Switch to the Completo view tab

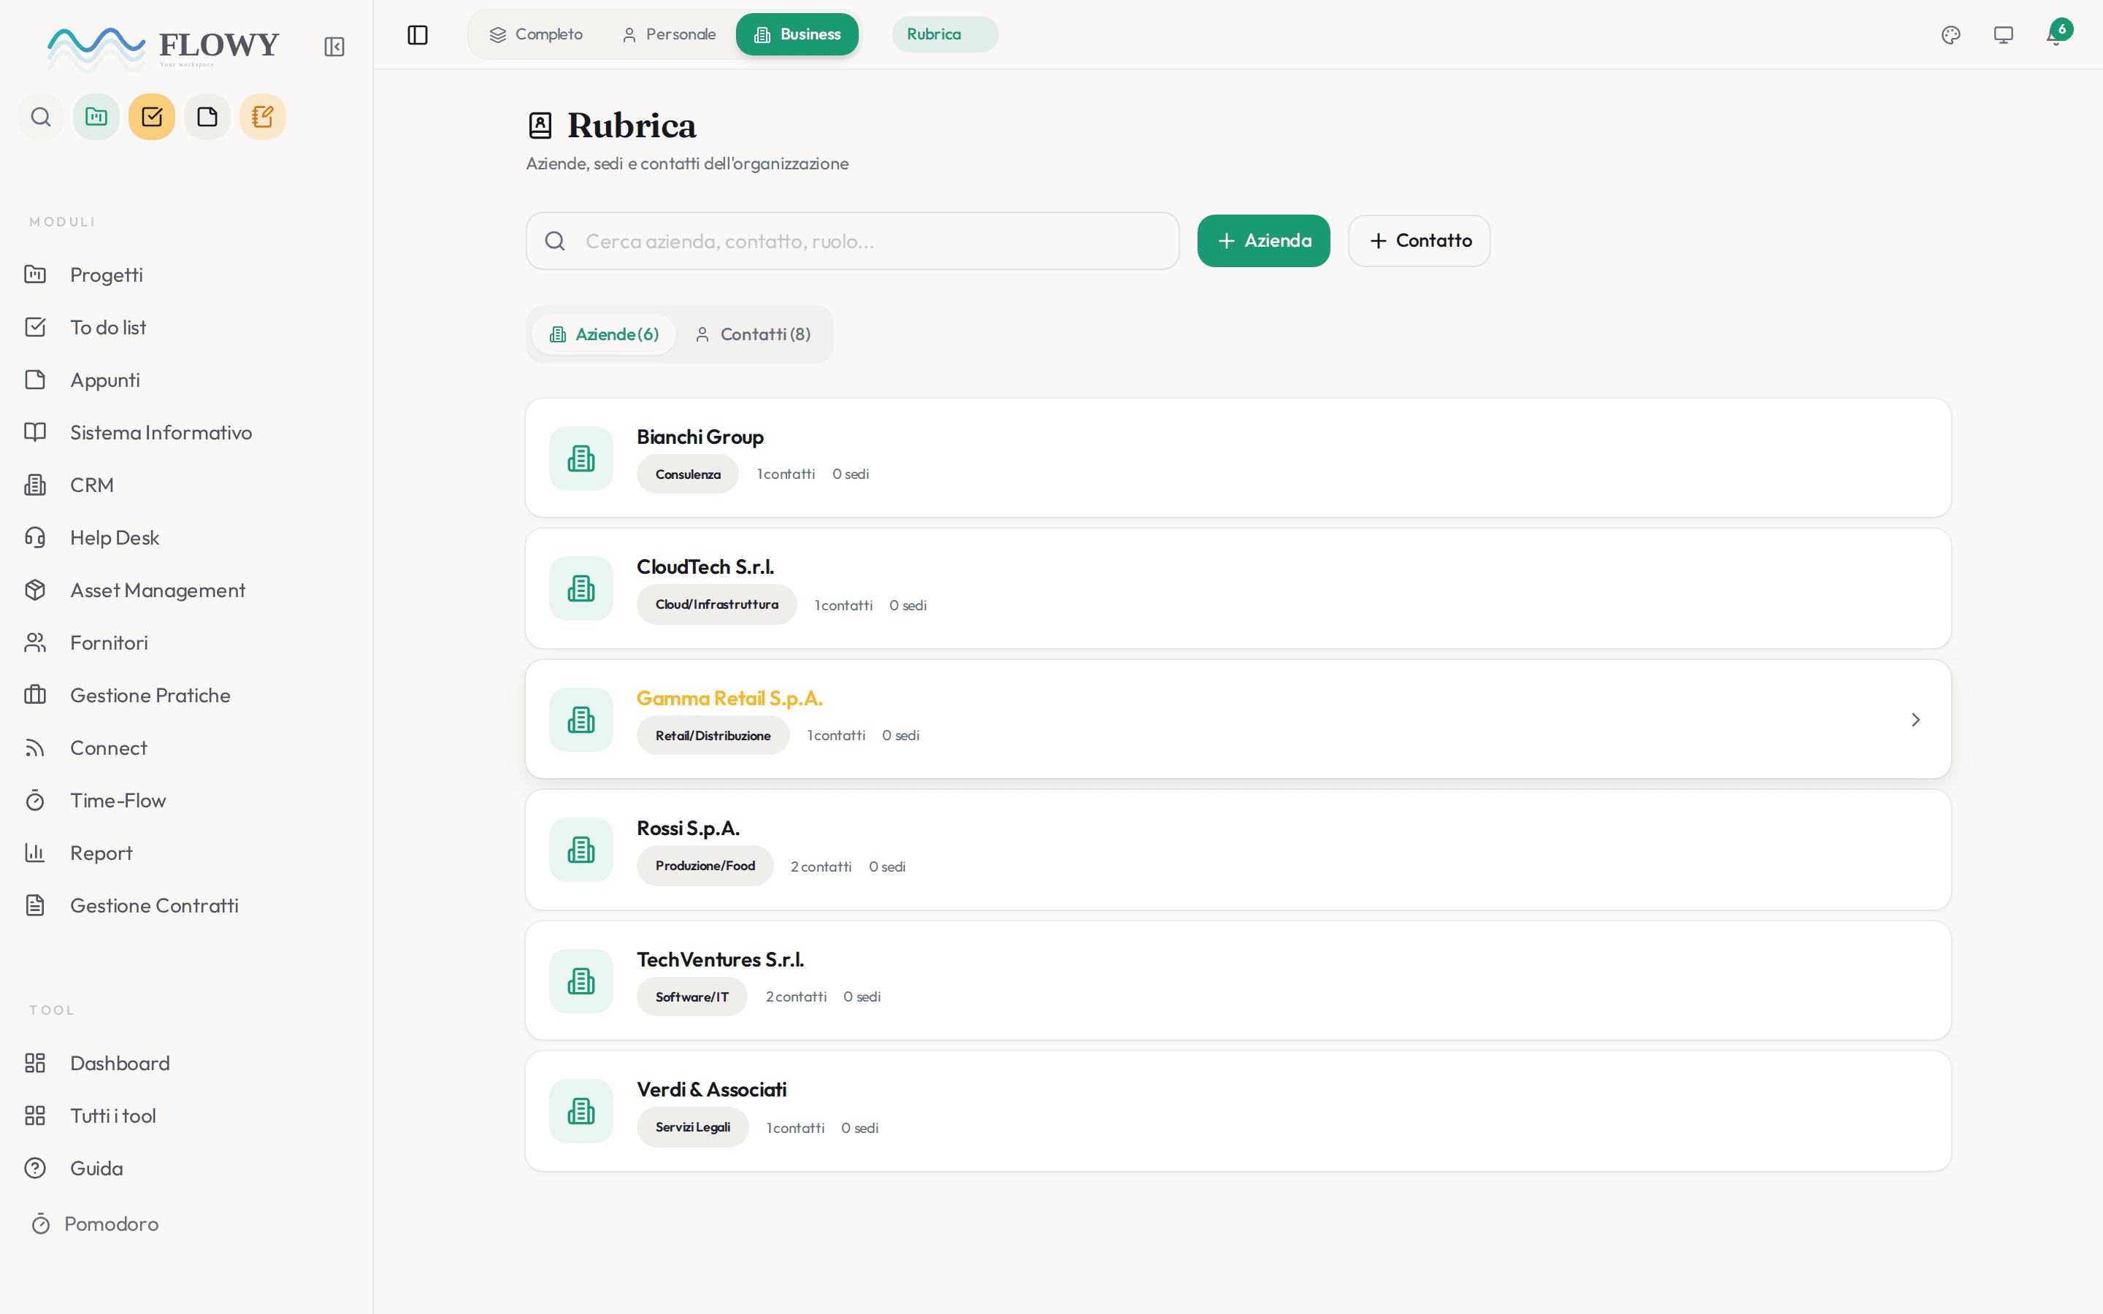coord(536,35)
